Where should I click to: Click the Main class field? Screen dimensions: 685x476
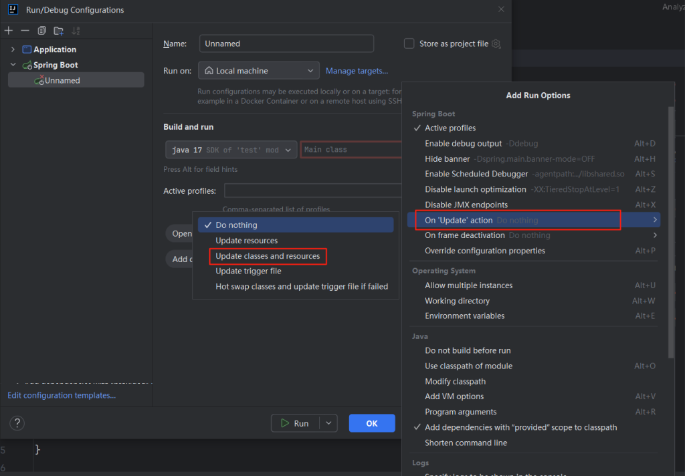click(x=351, y=150)
